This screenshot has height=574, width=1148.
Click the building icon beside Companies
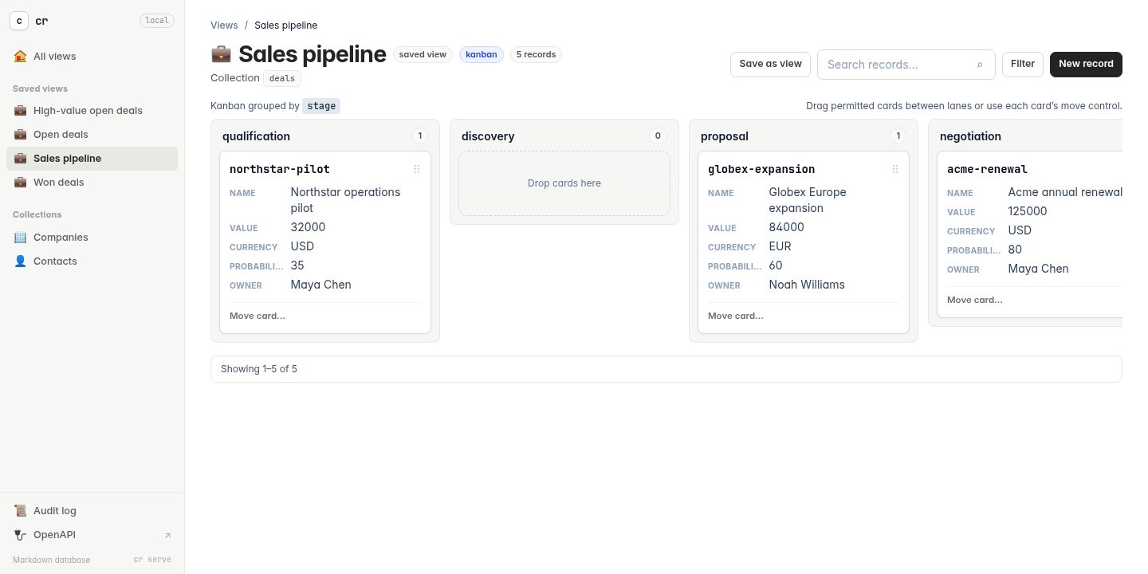(21, 238)
